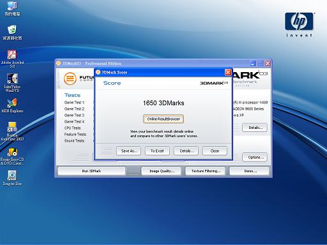The height and width of the screenshot is (245, 327).
Task: Click the Game Test 3 label
Action: [x=75, y=115]
